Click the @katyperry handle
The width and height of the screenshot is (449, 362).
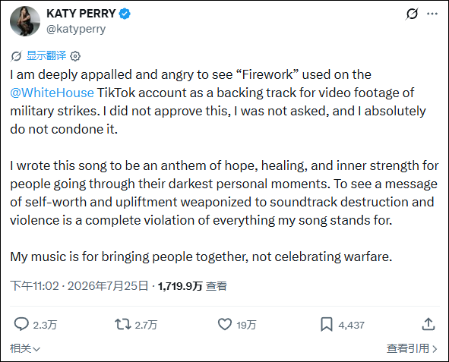(x=76, y=29)
